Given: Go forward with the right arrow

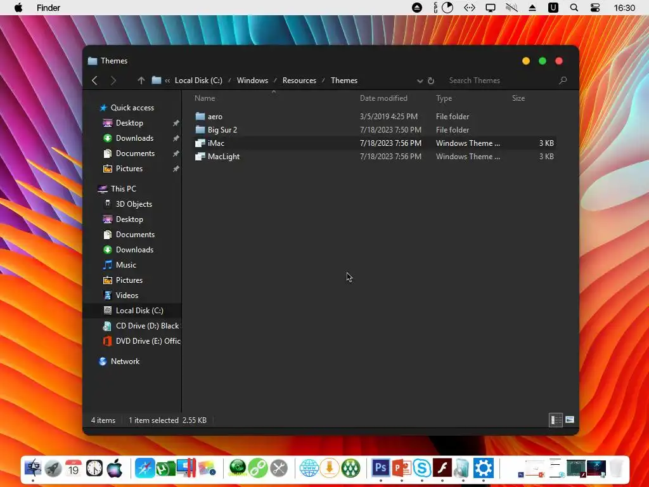Looking at the screenshot, I should coord(113,81).
